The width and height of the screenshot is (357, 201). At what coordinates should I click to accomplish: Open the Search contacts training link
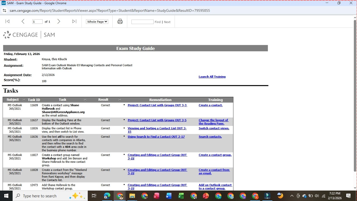point(210,137)
